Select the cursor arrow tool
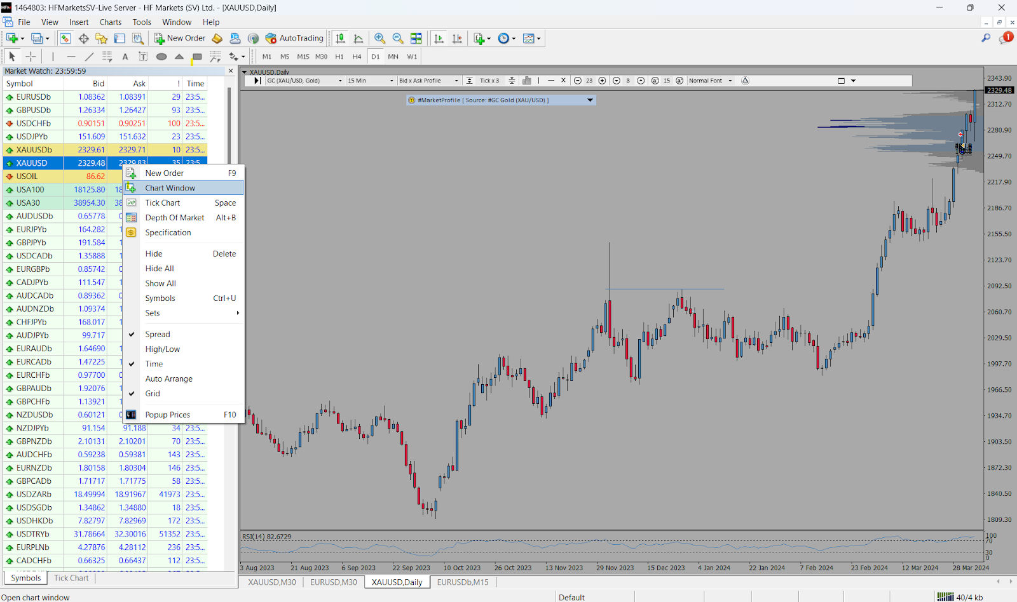Screen dimensions: 1017x602 [x=12, y=57]
